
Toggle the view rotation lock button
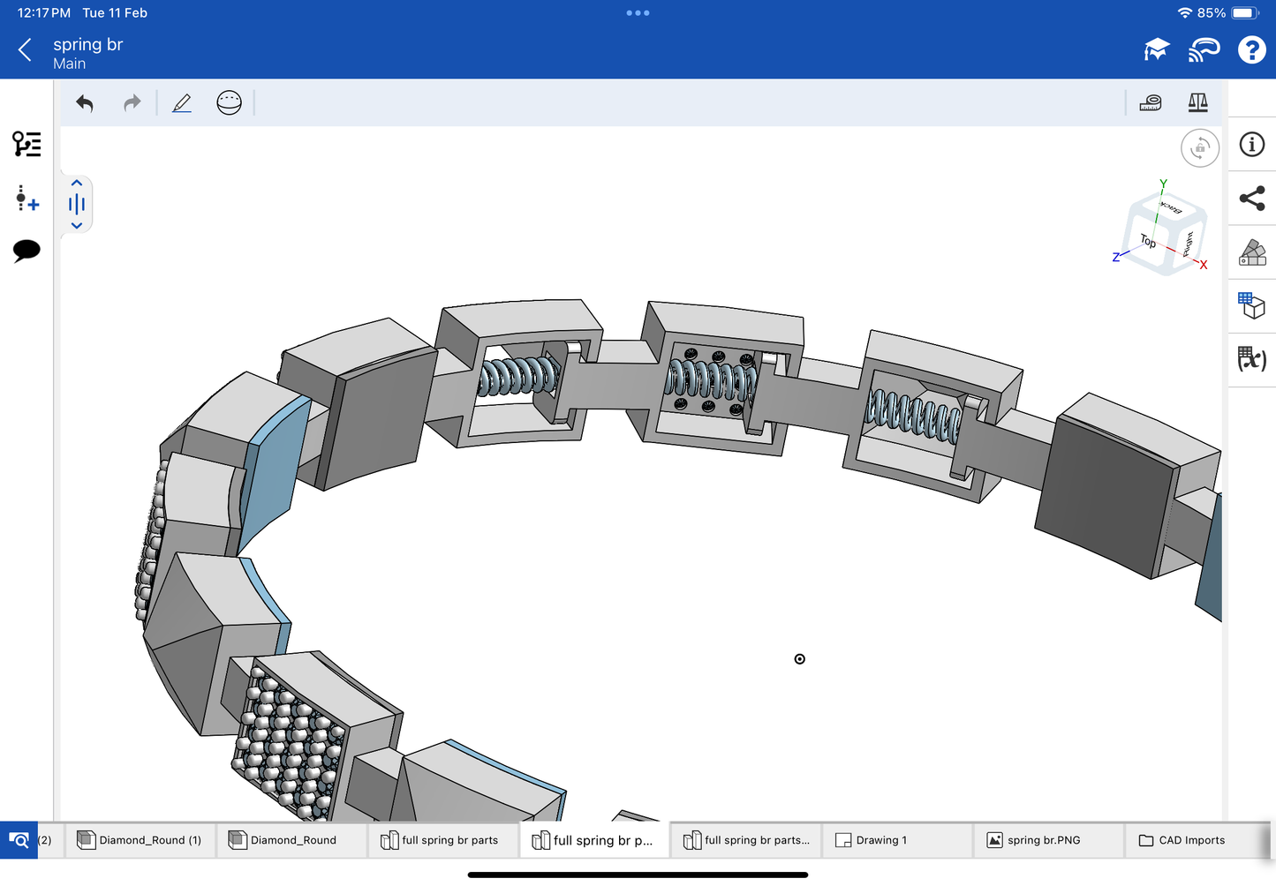pos(1199,148)
